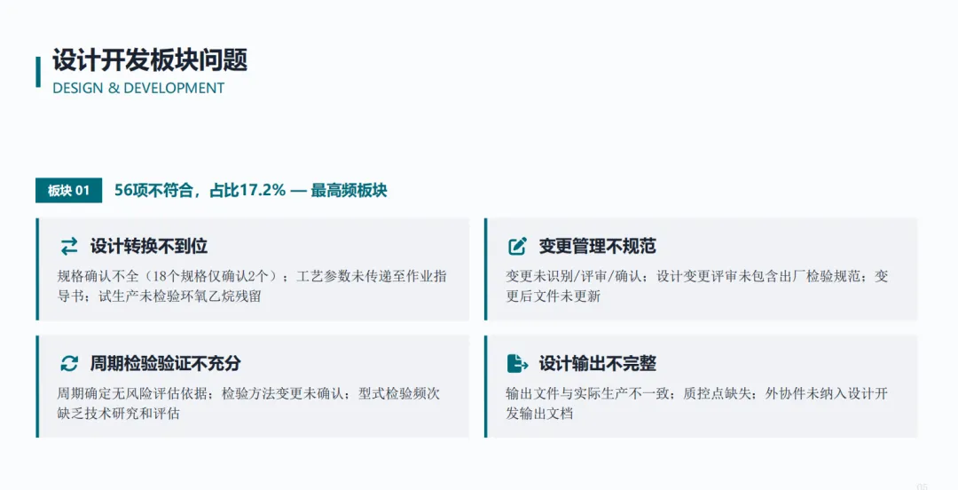958x490 pixels.
Task: Click the 设计输出不完整 card heading
Action: click(597, 363)
